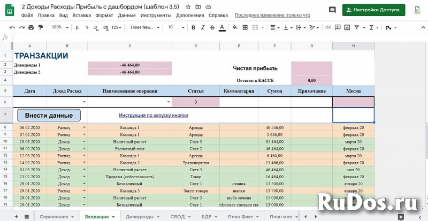Star this spreadsheet document
428x221 pixels.
click(188, 7)
